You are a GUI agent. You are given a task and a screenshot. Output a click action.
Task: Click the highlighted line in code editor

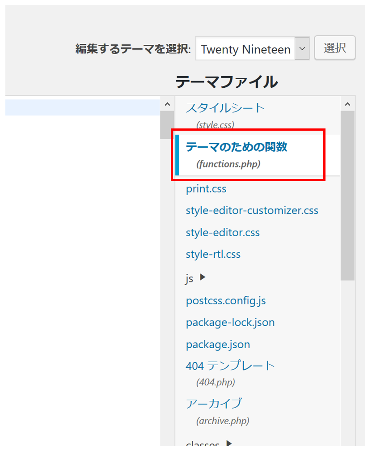click(x=82, y=108)
